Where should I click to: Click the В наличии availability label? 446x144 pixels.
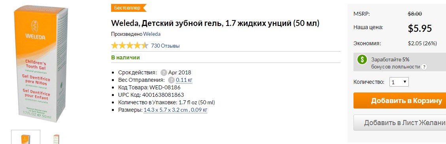125,58
